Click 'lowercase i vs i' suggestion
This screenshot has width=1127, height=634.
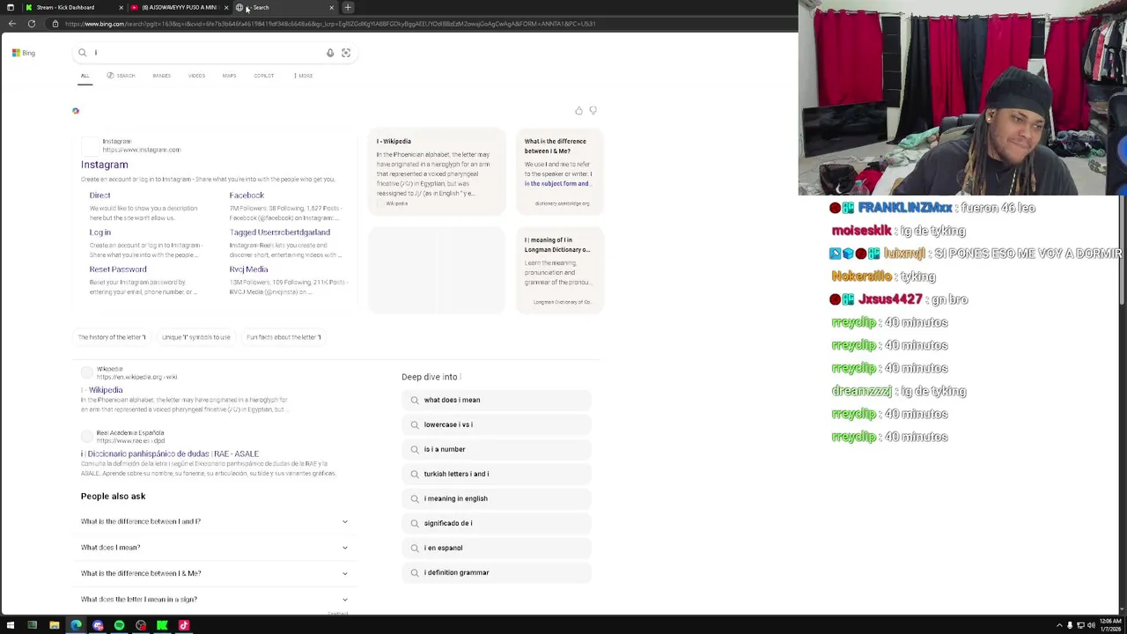[497, 424]
